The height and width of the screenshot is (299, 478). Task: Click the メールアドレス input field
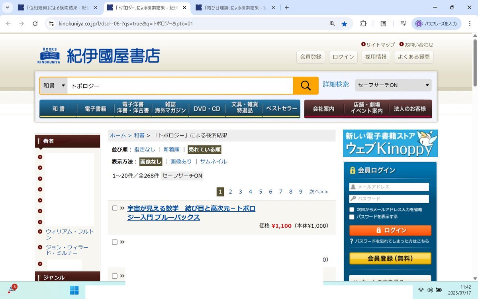pos(389,187)
